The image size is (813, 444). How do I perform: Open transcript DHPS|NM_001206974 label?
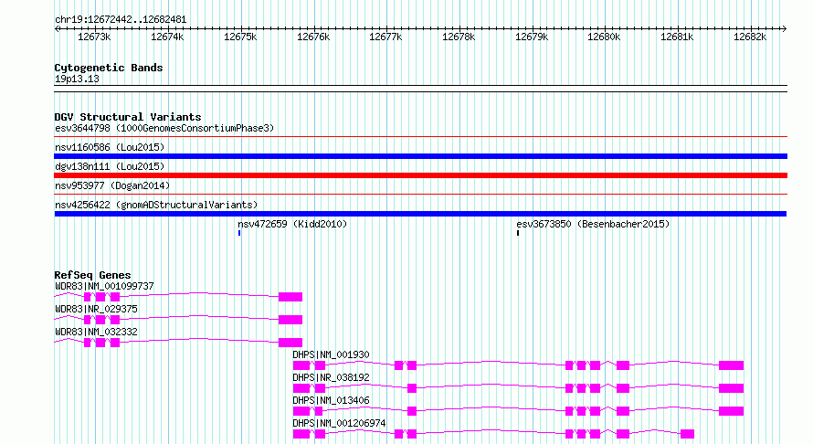pos(339,423)
